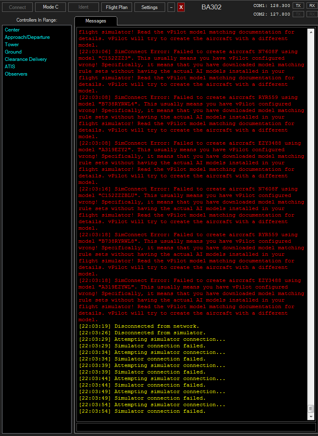Select the Observers category
The height and width of the screenshot is (436, 318).
(x=16, y=74)
